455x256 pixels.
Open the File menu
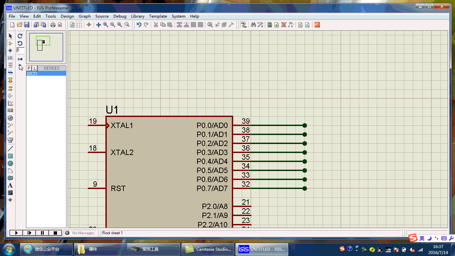coord(12,16)
